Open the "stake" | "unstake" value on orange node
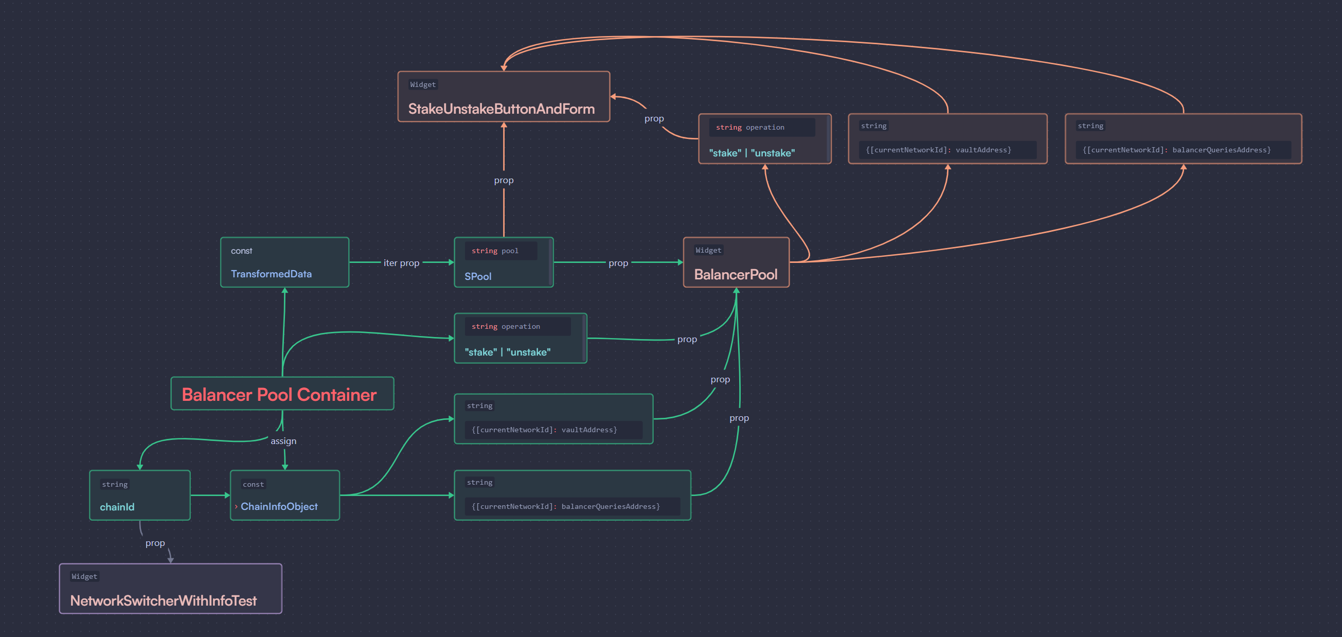 (751, 153)
